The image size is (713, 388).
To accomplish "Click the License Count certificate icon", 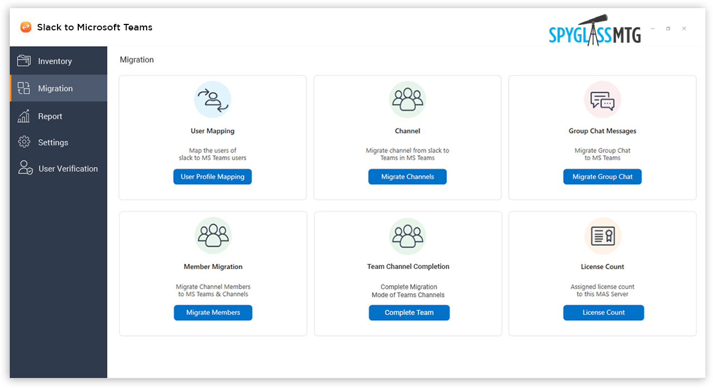I will [603, 236].
